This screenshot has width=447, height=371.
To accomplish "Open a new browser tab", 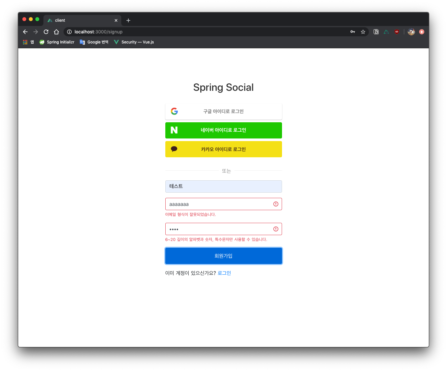I will [x=128, y=20].
